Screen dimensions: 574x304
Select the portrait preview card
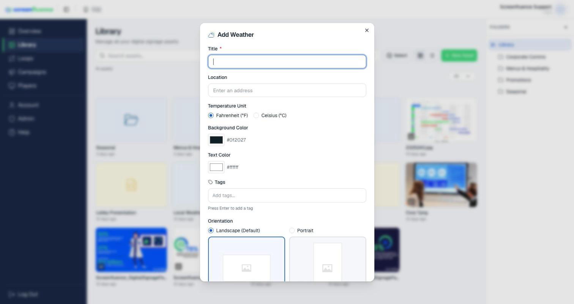[328, 259]
